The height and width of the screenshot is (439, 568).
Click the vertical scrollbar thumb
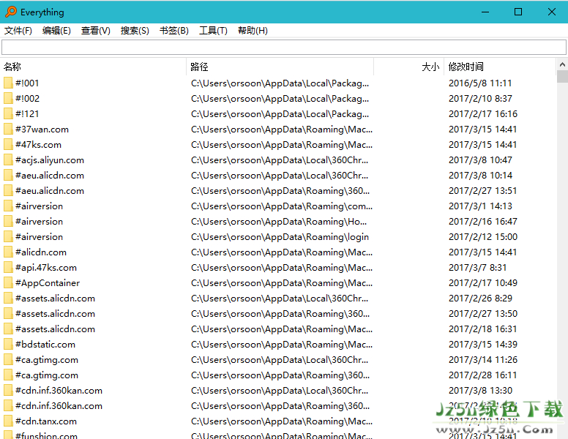point(562,77)
